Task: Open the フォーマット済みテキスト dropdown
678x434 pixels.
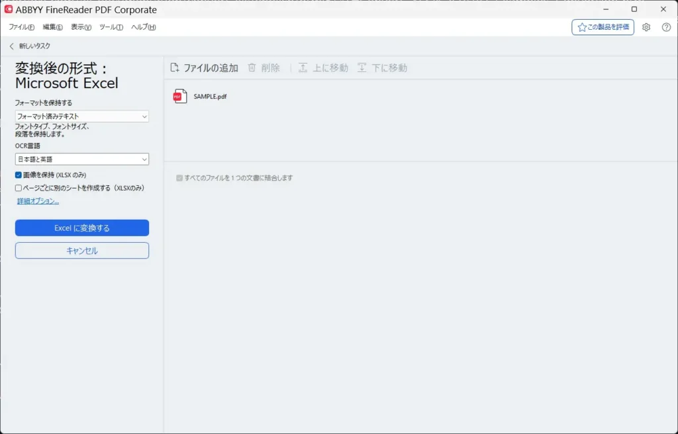Action: pyautogui.click(x=81, y=116)
